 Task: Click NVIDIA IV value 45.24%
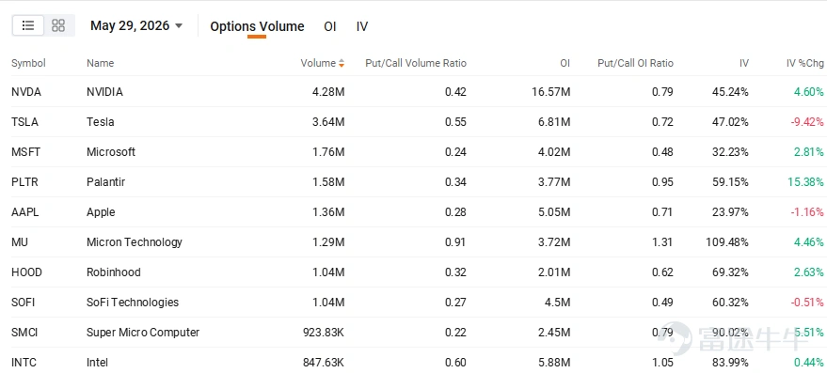click(730, 92)
